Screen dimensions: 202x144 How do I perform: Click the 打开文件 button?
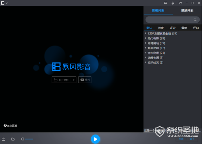click(61, 80)
